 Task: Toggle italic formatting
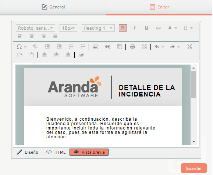(135, 28)
